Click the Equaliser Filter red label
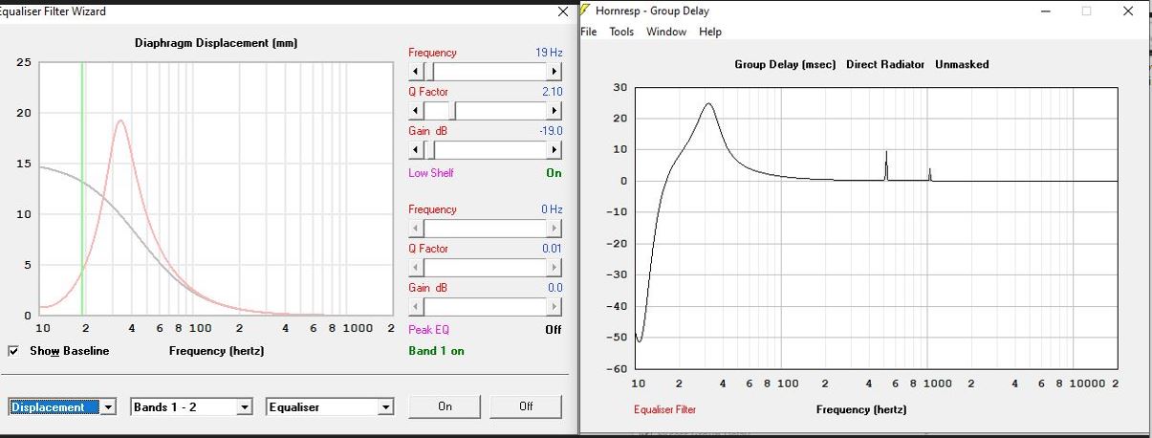Viewport: 1152px width, 438px height. coord(664,409)
